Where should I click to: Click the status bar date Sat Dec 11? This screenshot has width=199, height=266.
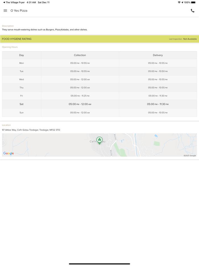43,2
